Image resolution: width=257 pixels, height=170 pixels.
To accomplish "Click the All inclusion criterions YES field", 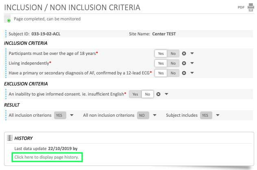I will [59, 116].
